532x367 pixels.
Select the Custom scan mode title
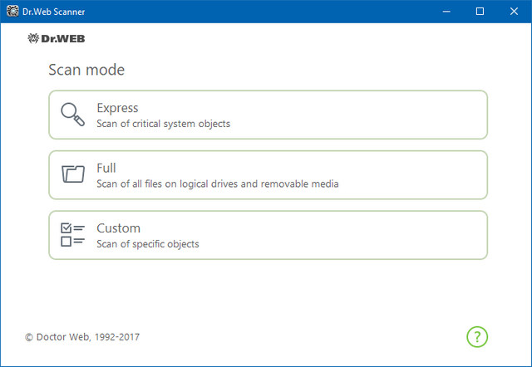(x=118, y=228)
